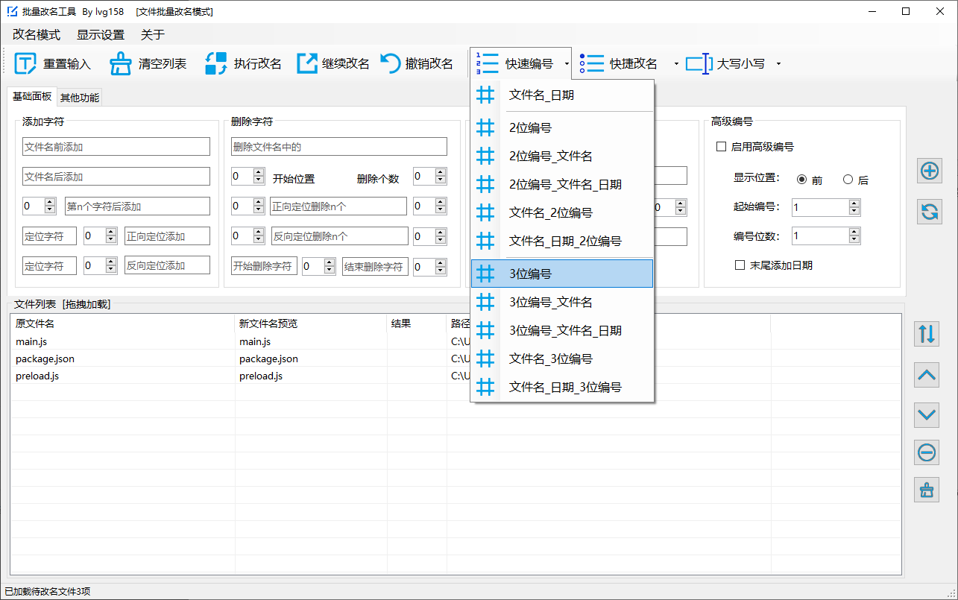
Task: Switch to the 其他功能 tab
Action: pos(80,98)
